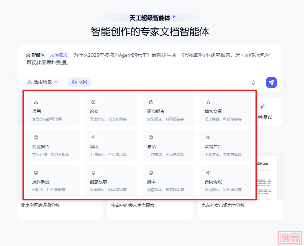Click the blue send arrow button
Screen dimensions: 304x246
point(271,83)
